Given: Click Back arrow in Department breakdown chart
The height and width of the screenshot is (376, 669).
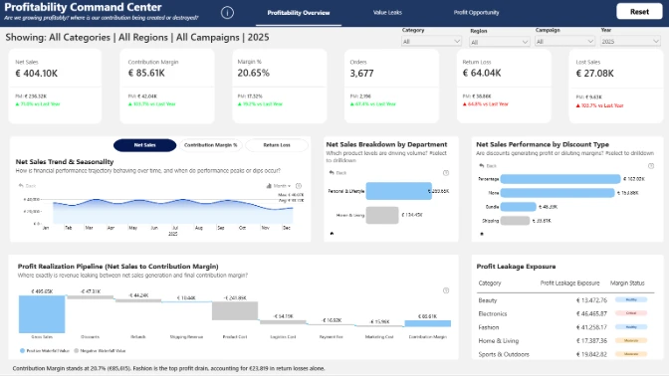Looking at the screenshot, I should (337, 173).
